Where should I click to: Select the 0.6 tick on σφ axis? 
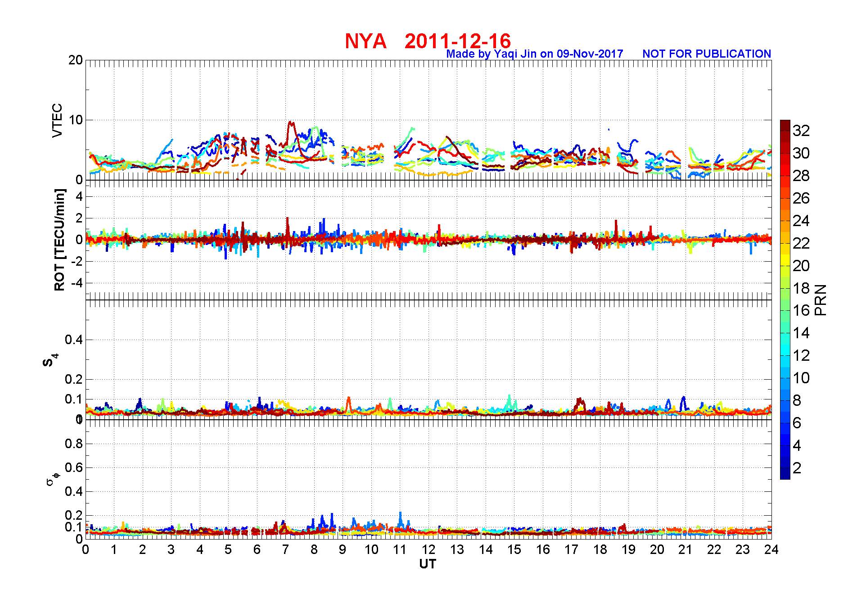[74, 467]
